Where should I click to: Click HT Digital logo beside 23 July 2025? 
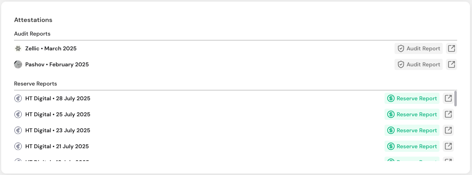coord(18,130)
